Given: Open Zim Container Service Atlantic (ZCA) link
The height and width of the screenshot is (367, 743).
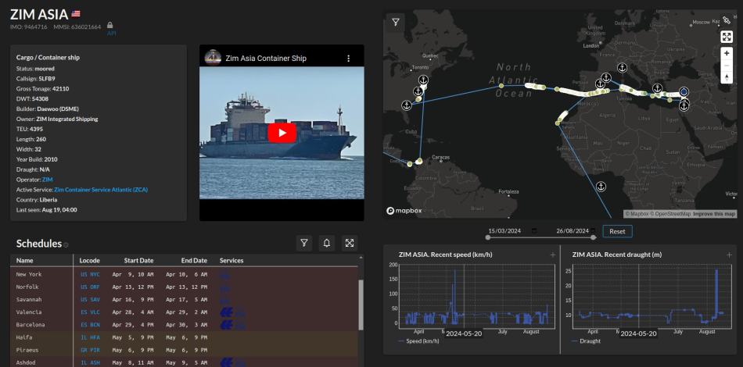Looking at the screenshot, I should [101, 190].
